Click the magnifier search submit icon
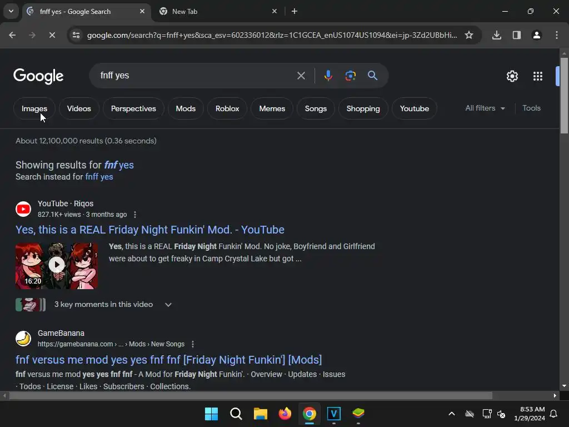 [372, 76]
